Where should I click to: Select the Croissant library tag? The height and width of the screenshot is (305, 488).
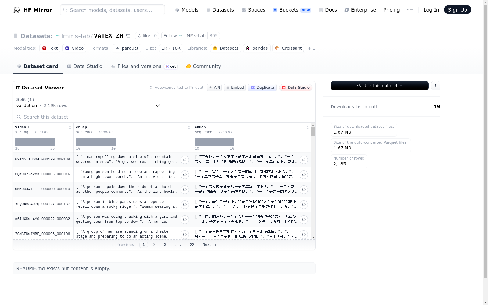click(x=289, y=48)
